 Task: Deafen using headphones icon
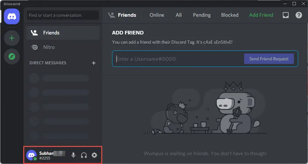[84, 155]
